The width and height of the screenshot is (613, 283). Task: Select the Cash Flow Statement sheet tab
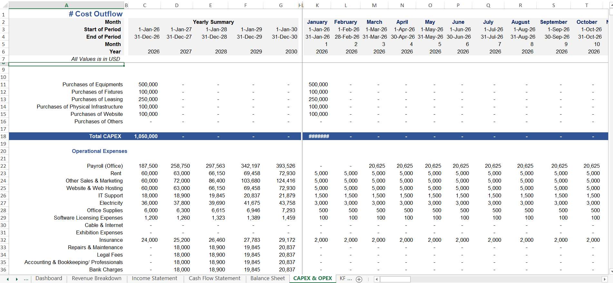click(x=215, y=278)
